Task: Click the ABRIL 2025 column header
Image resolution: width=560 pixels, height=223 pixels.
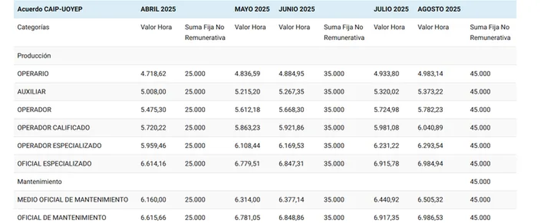Action: [159, 9]
